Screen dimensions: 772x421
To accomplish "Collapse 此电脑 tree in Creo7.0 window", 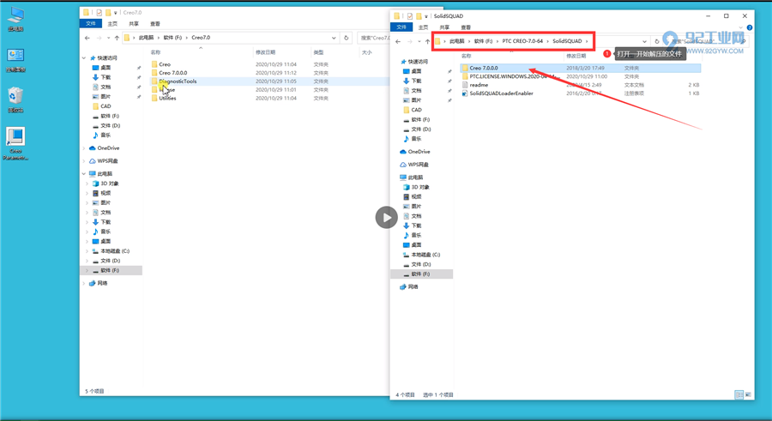I will 84,174.
